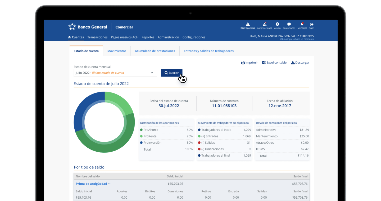Open Entradas y salidas de trabajadores tab
Viewport: 381px width, 201px height.
point(209,51)
